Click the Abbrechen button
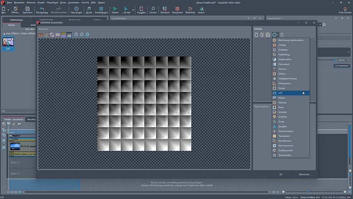 pyautogui.click(x=304, y=174)
